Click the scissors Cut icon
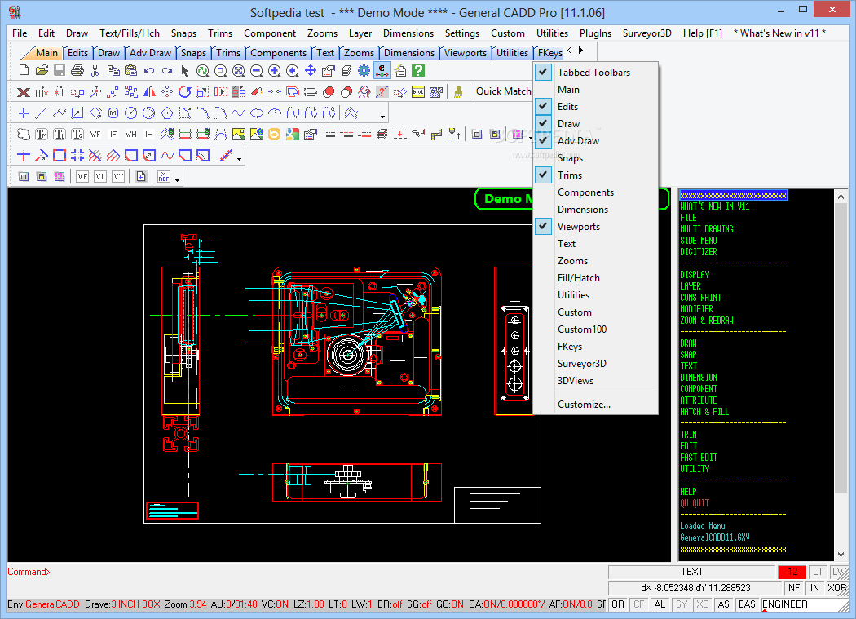 coord(95,70)
